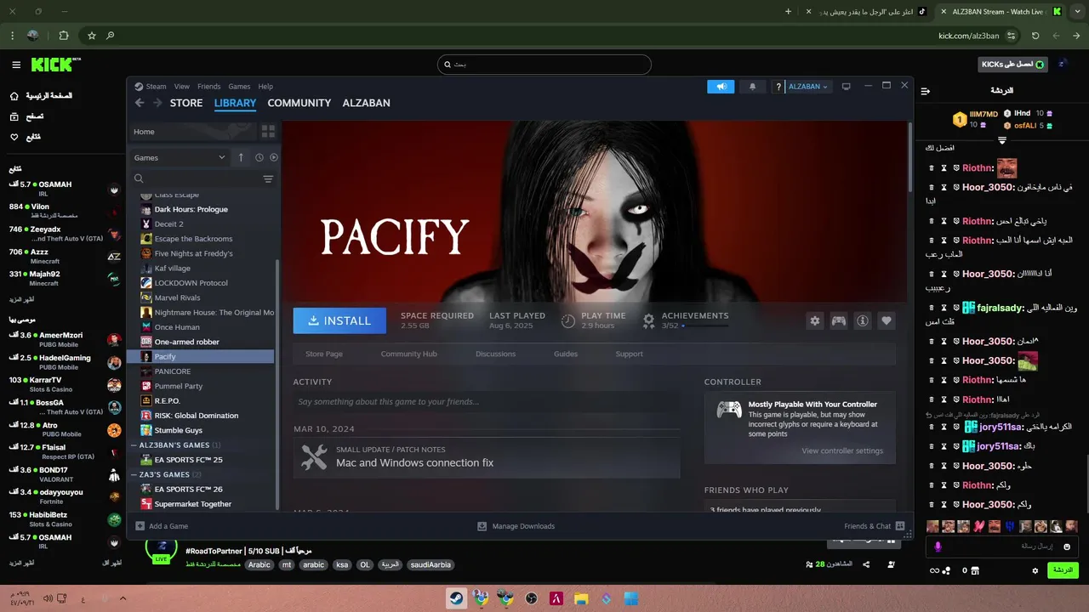1089x612 pixels.
Task: Open Manage Downloads
Action: pos(516,526)
